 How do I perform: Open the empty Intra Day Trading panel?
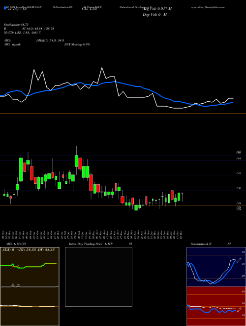coord(98,277)
